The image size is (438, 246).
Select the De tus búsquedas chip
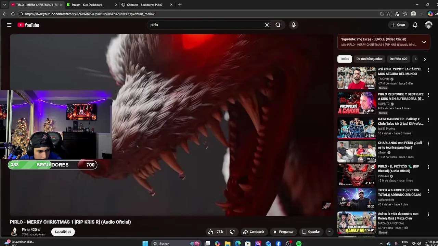click(369, 59)
